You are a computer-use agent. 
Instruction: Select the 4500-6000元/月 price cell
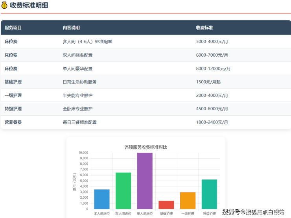[x=212, y=109]
